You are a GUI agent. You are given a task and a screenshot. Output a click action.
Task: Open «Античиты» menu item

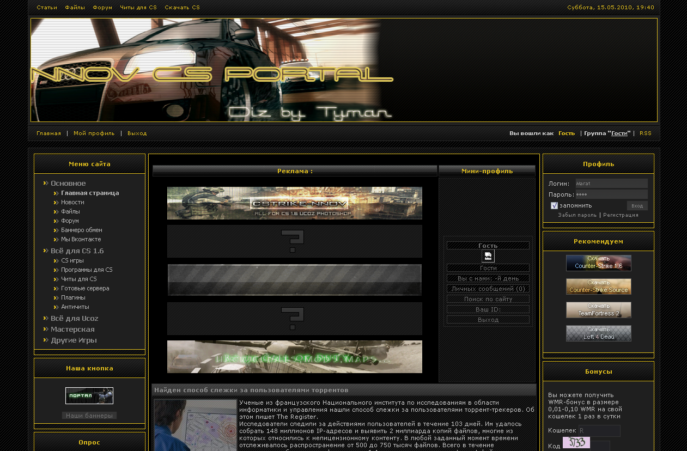(75, 307)
